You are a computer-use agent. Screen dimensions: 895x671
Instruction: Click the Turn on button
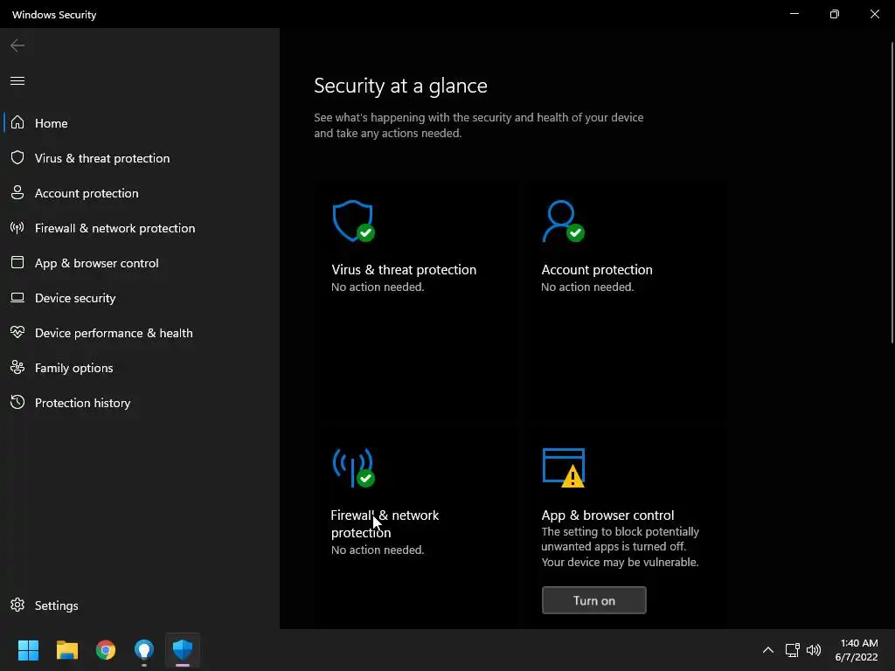tap(593, 600)
